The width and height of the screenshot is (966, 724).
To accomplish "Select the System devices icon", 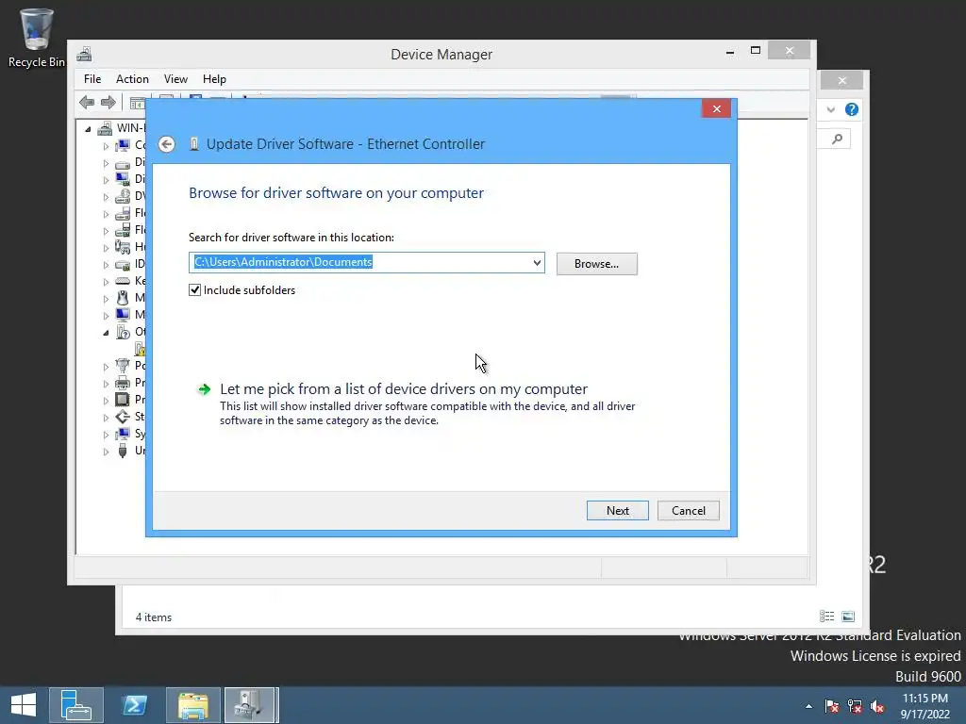I will 123,434.
